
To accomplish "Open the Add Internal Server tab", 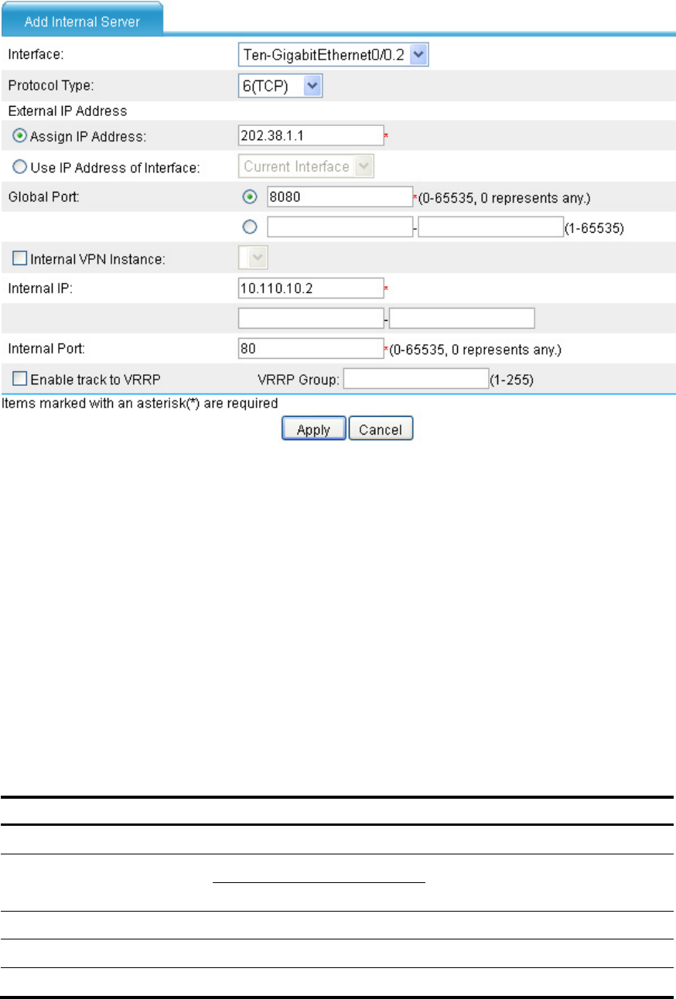I will coord(82,21).
